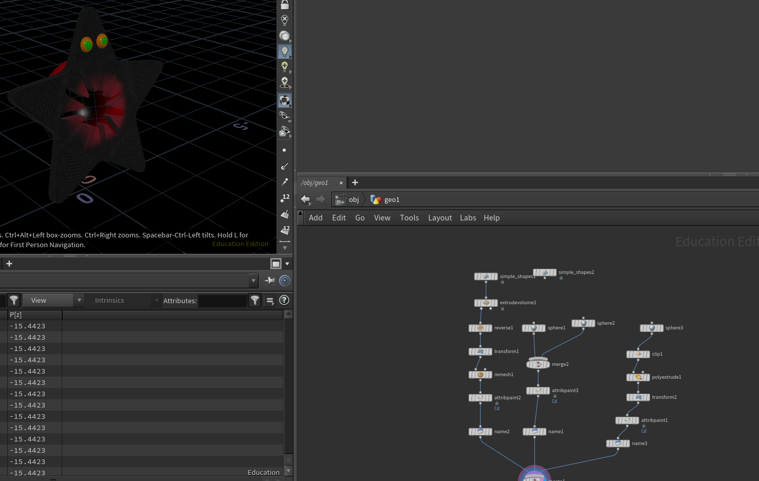Toggle the viewport lock icon

[x=285, y=5]
